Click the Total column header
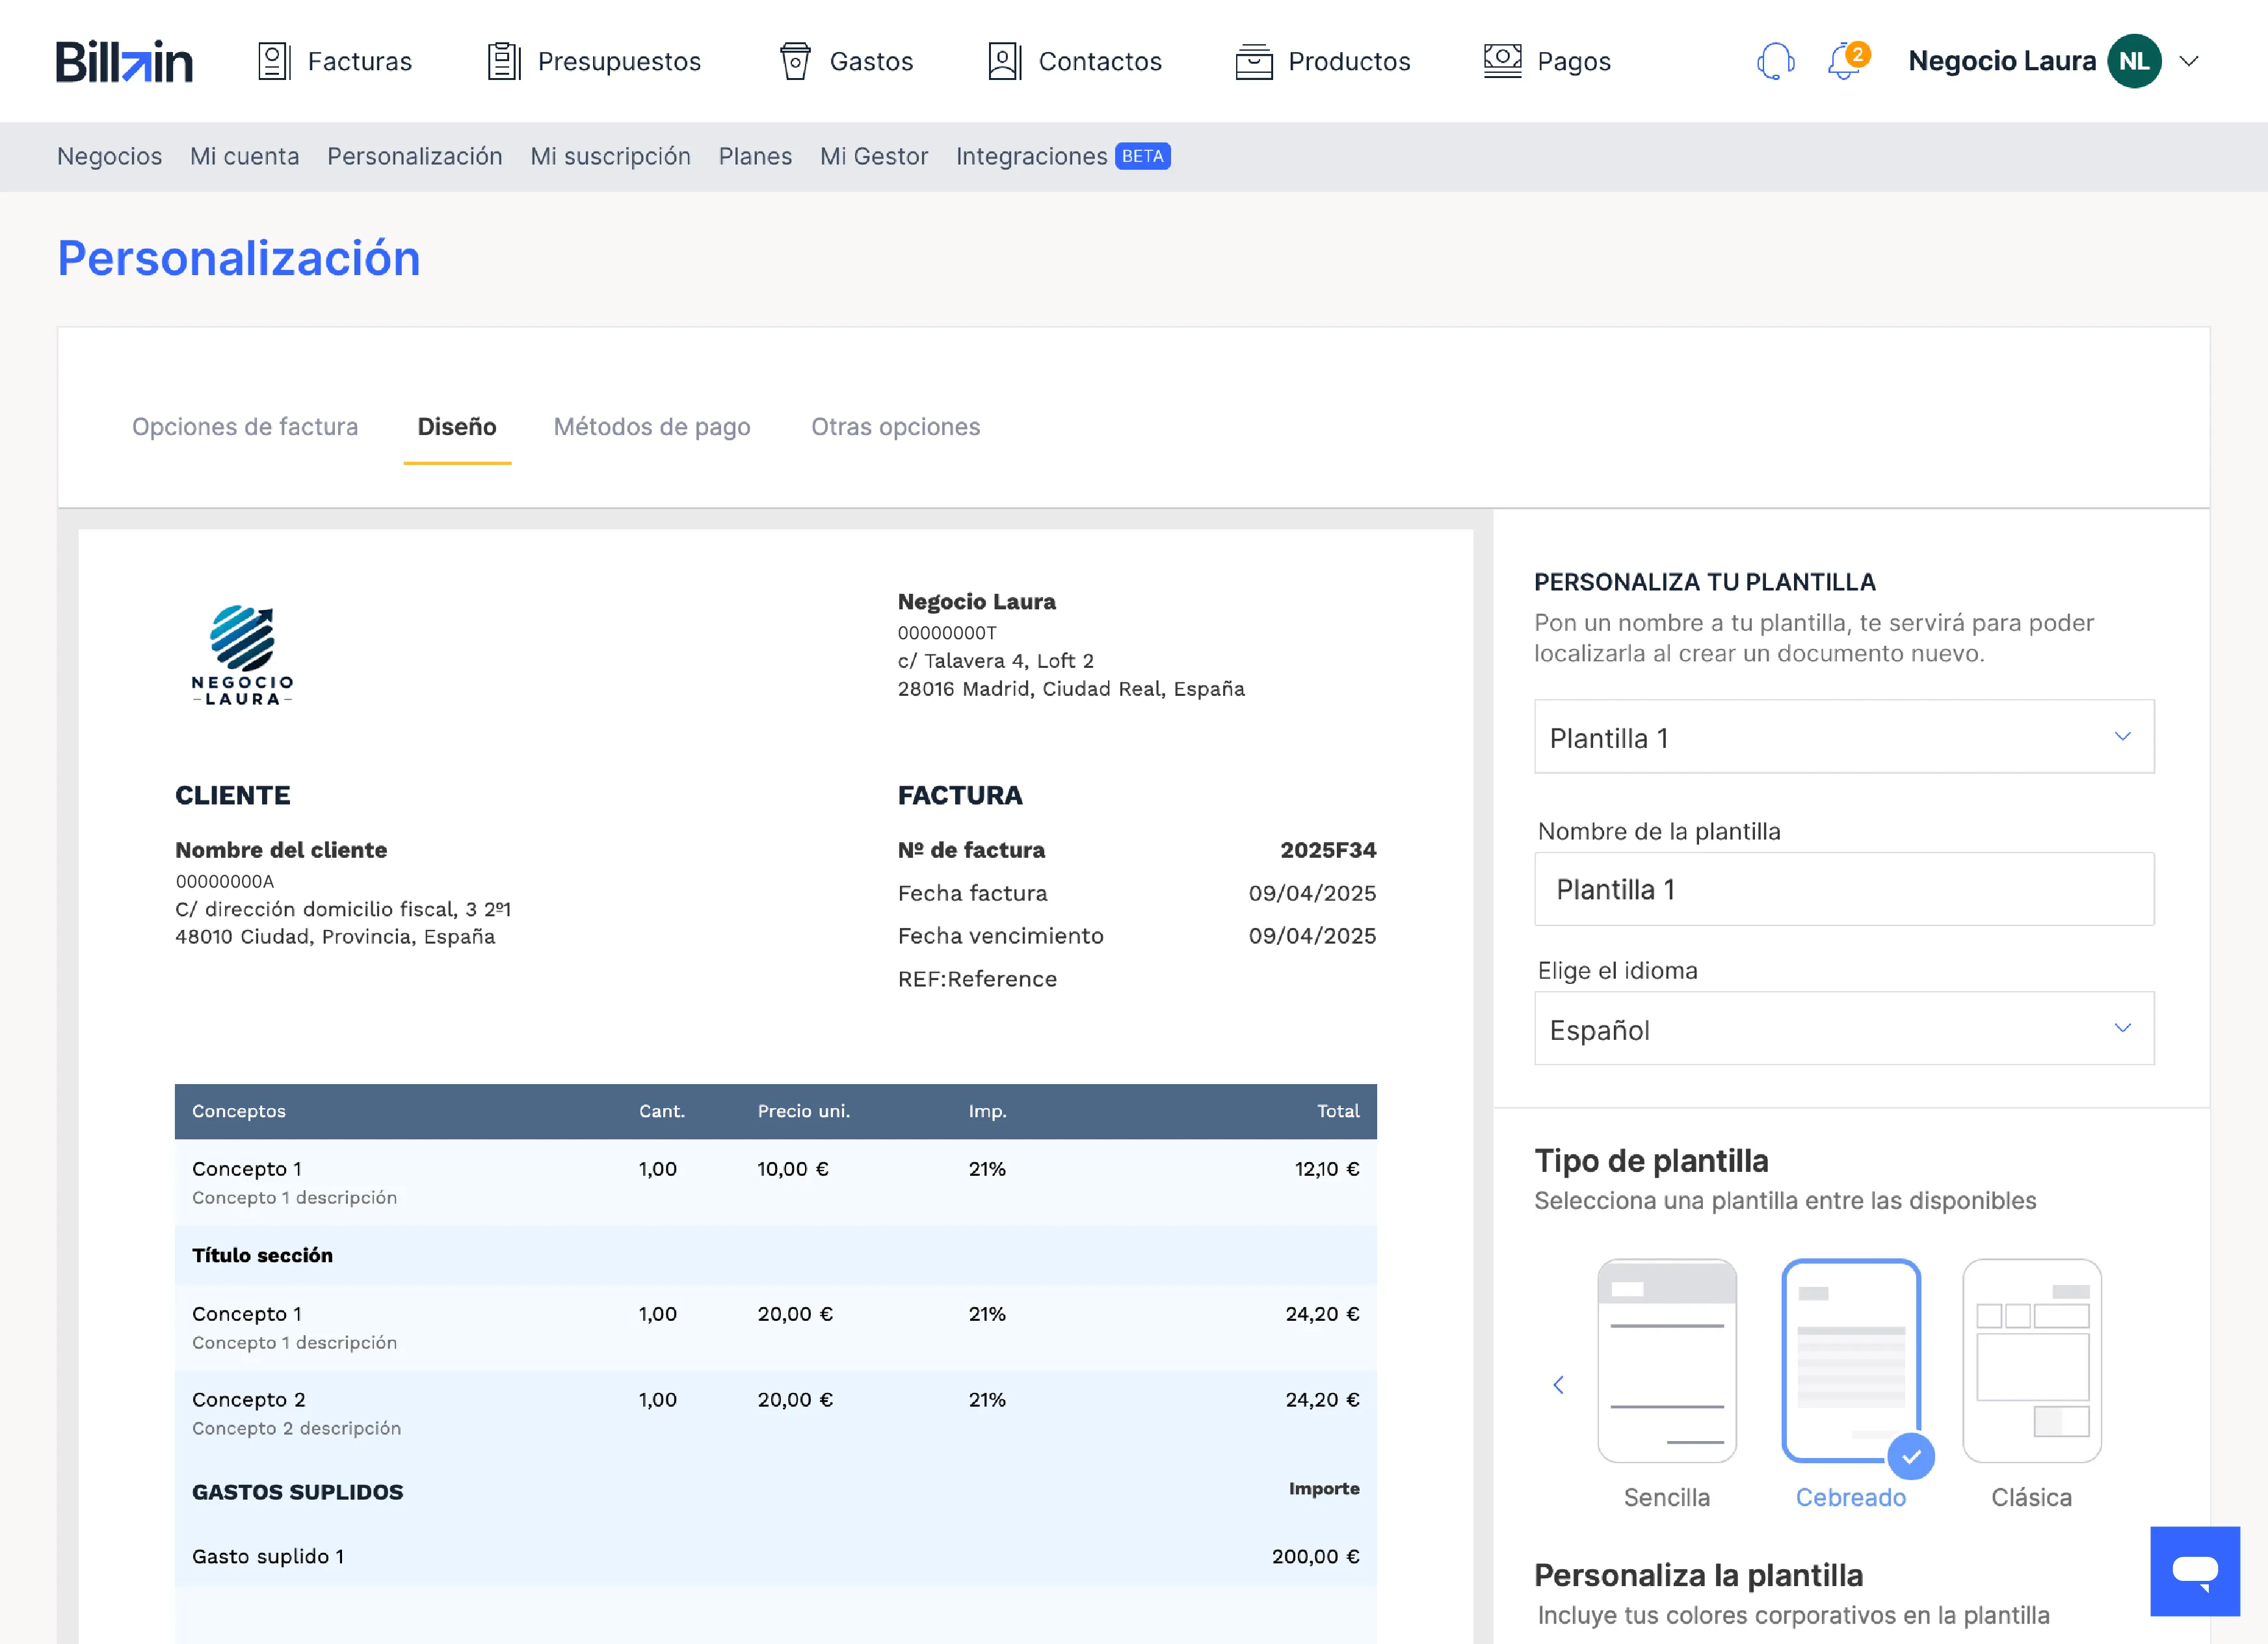 coord(1338,1111)
